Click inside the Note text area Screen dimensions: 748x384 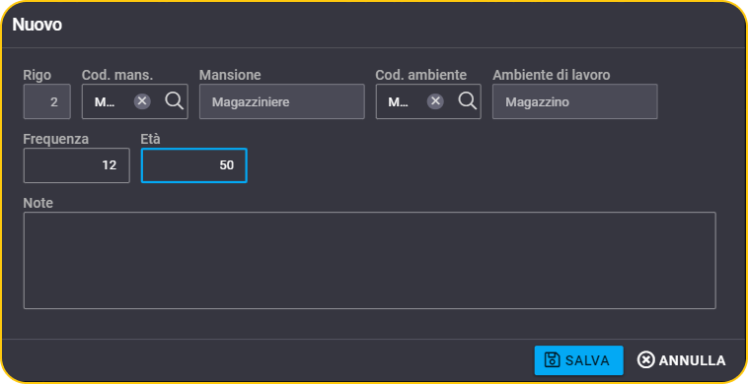click(x=370, y=260)
